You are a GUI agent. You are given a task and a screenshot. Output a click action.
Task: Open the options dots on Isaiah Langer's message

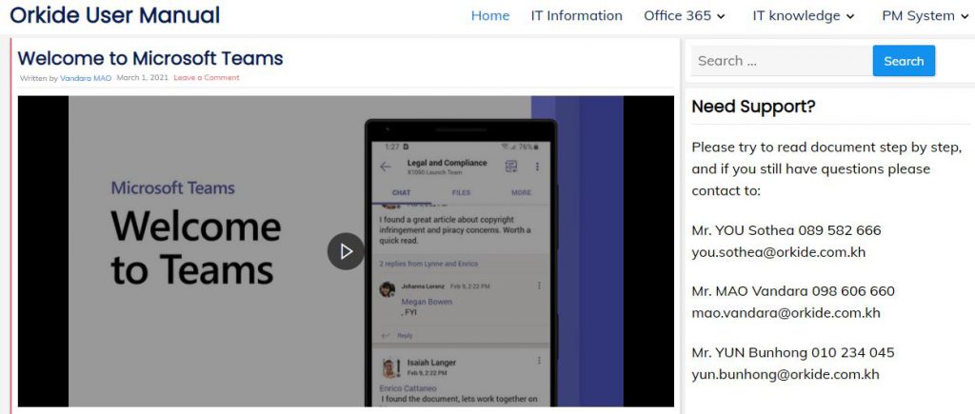coord(539,362)
